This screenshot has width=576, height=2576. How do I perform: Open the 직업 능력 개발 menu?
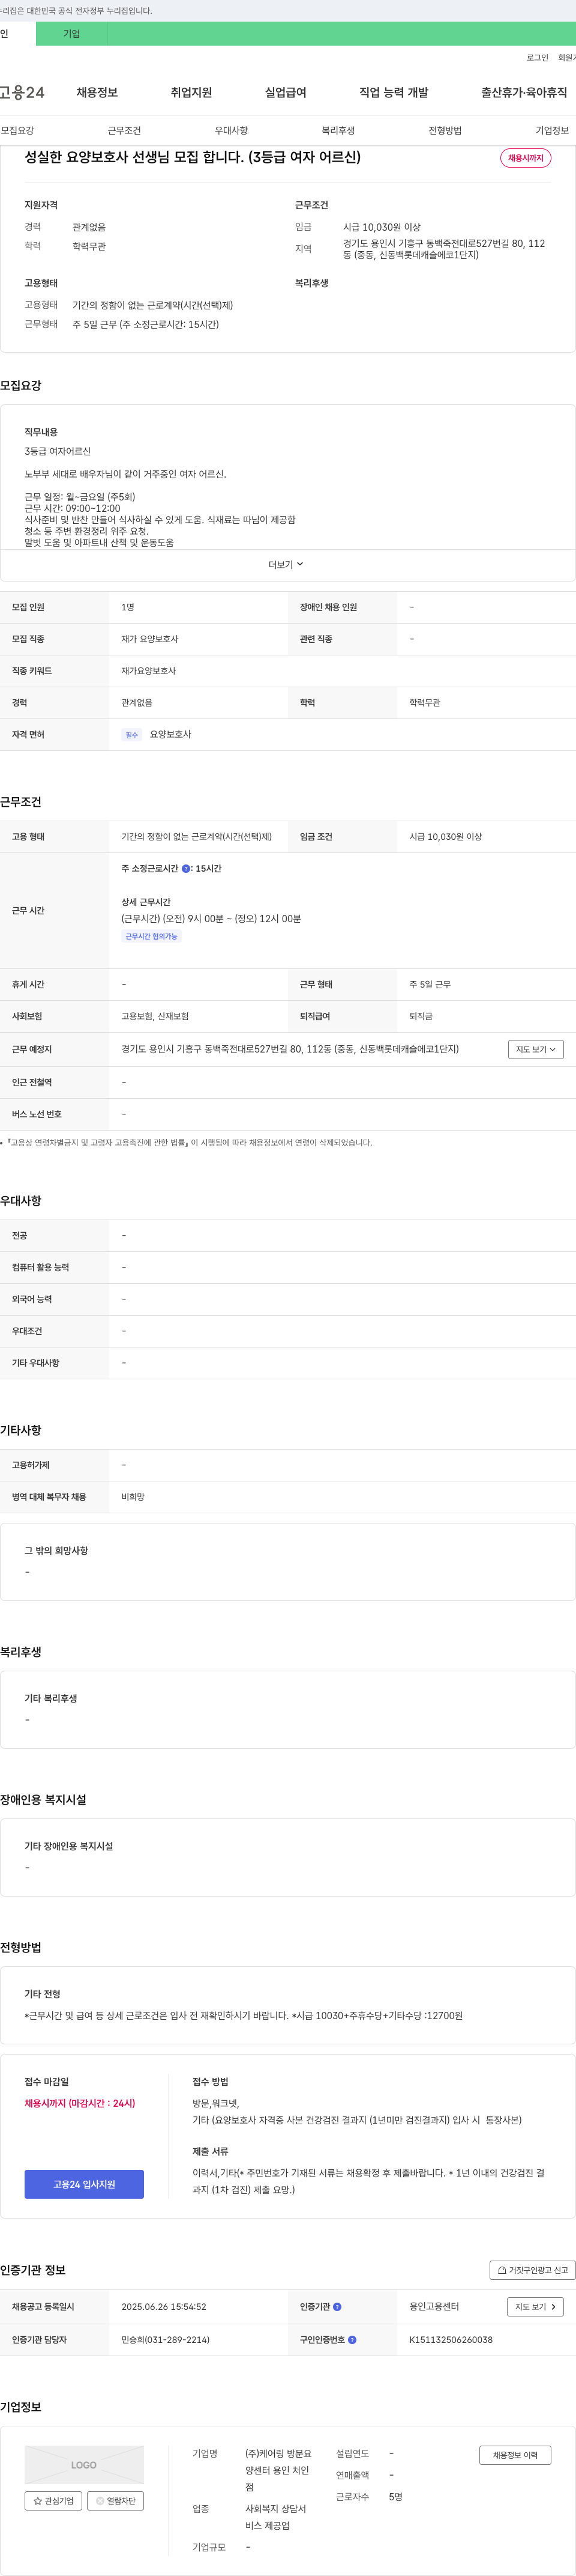pos(394,92)
